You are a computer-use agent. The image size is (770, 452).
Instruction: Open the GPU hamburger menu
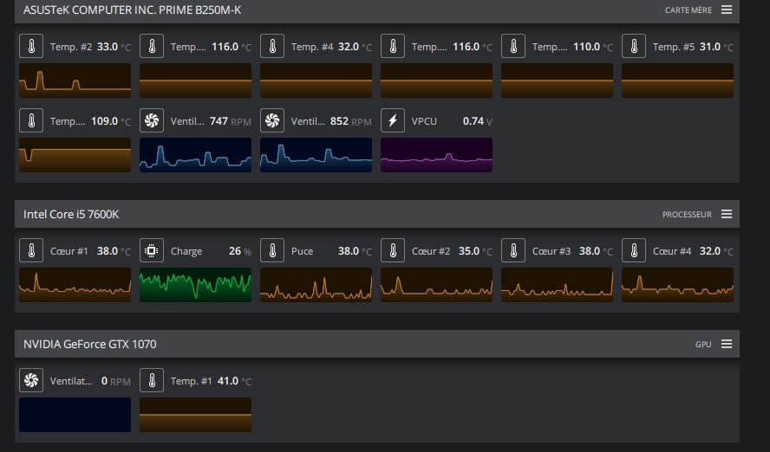727,344
